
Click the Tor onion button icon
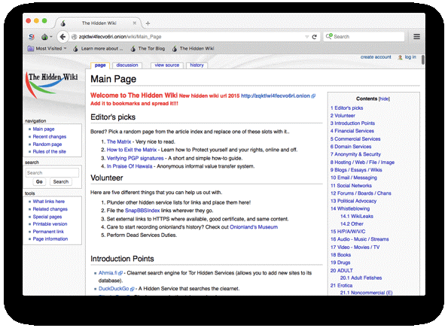click(x=44, y=37)
